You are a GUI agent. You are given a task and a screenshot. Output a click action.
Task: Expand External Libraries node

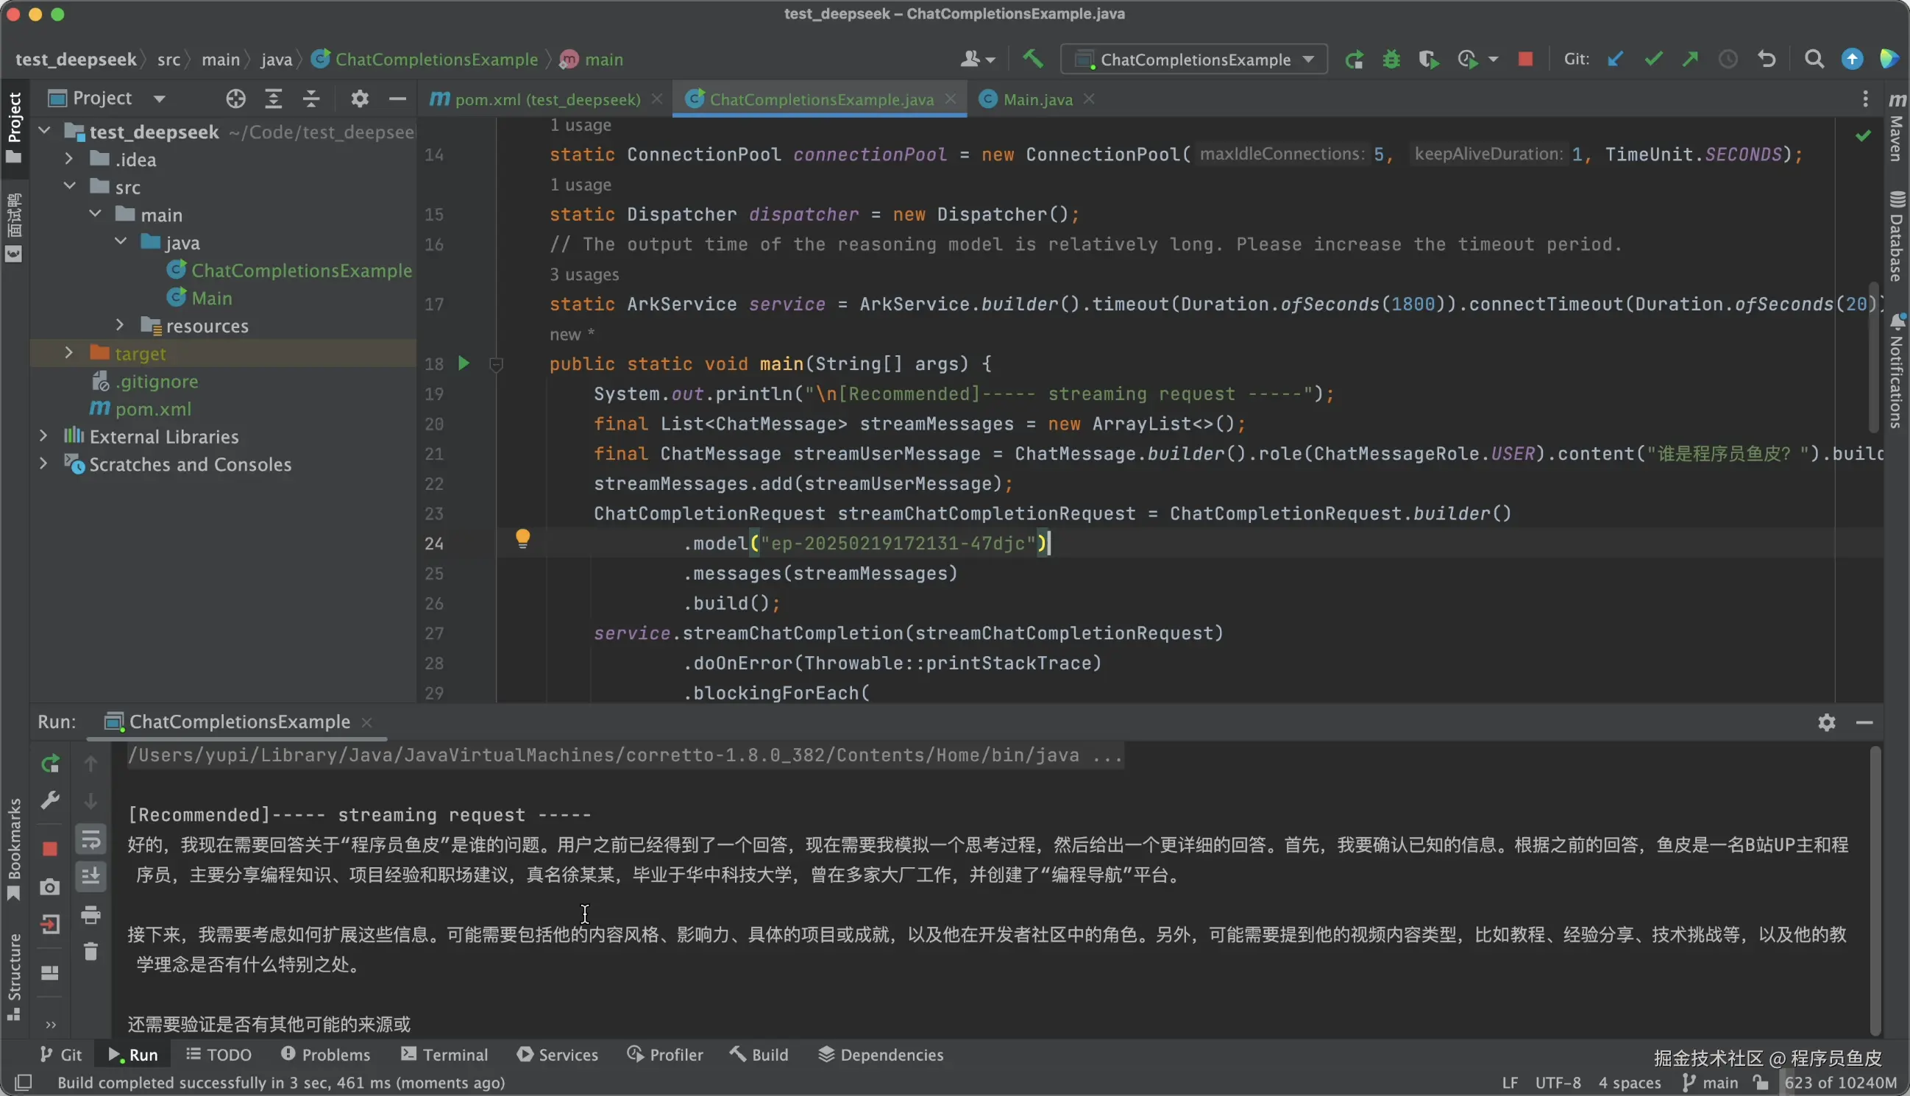click(x=43, y=436)
